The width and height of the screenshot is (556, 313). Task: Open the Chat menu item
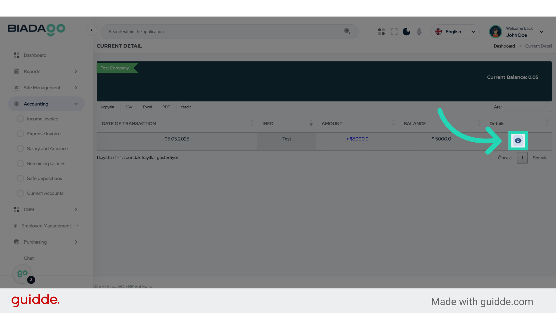29,258
